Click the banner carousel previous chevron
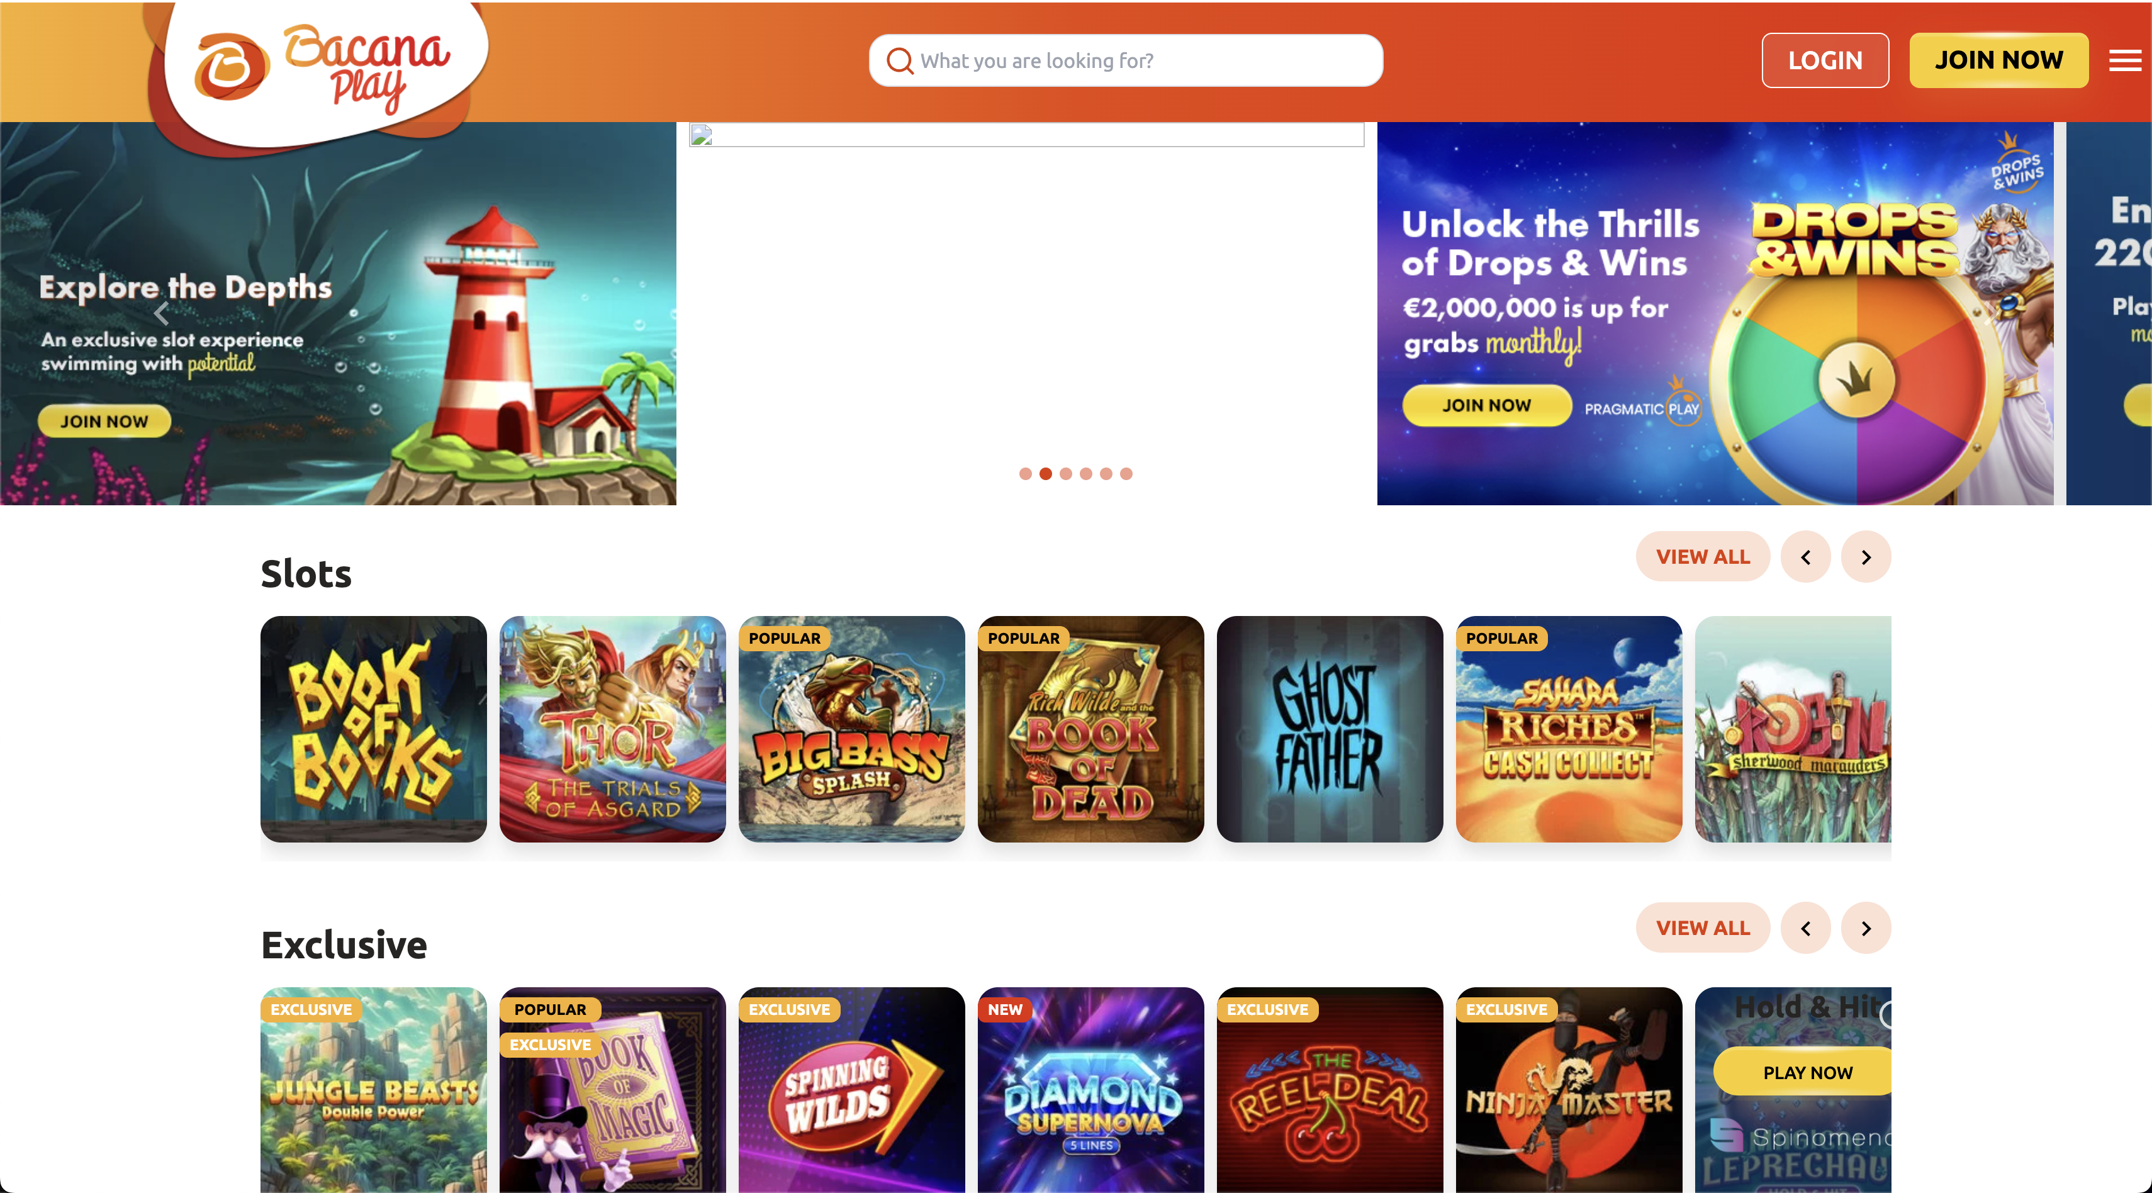2152x1193 pixels. pos(162,313)
